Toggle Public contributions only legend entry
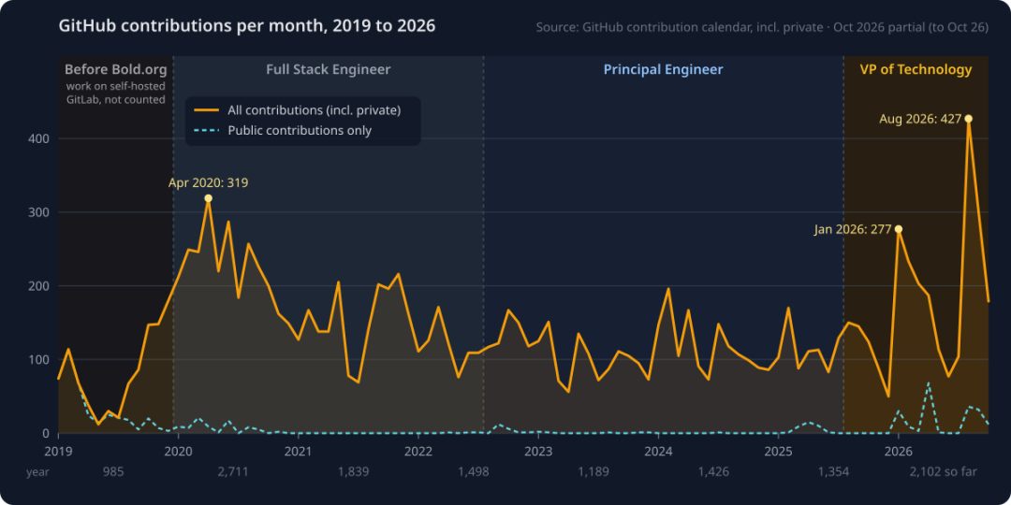The width and height of the screenshot is (1011, 505). click(283, 130)
